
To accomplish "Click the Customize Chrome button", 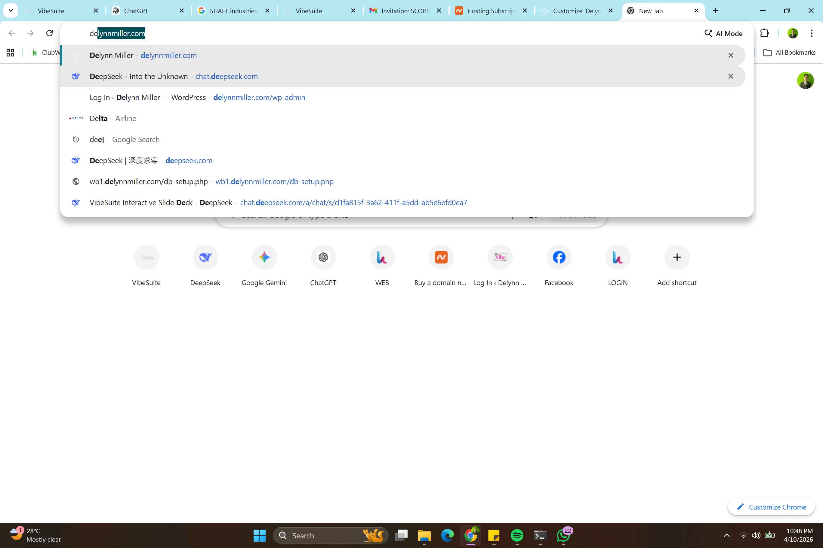I will [x=771, y=507].
